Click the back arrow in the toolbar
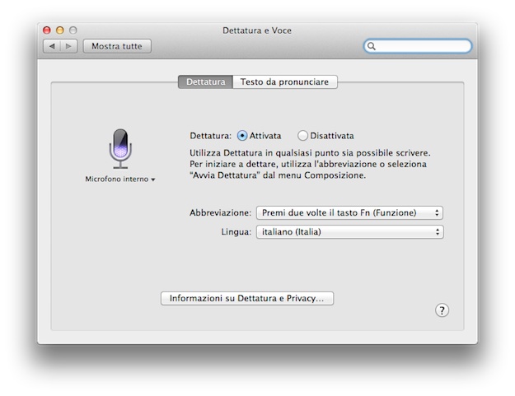This screenshot has height=396, width=515. click(x=53, y=46)
